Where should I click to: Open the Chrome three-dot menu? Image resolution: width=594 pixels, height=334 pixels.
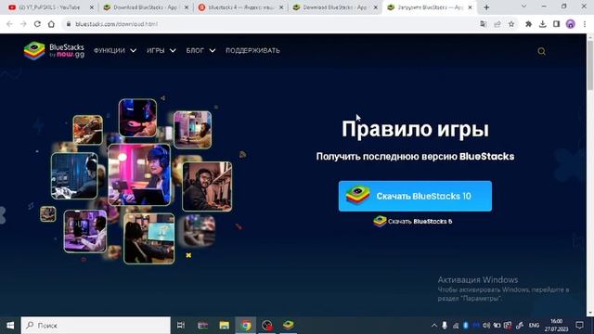(x=585, y=24)
